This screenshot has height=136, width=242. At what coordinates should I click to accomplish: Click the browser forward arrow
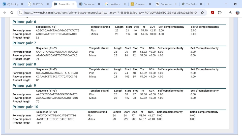(x=4, y=13)
